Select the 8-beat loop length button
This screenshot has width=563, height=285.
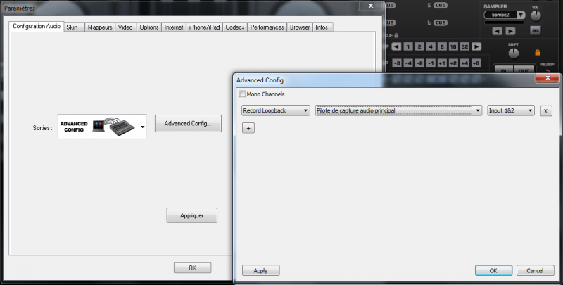pos(442,46)
